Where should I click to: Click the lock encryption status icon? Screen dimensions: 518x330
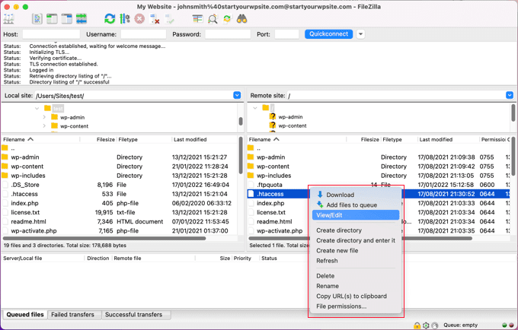tap(417, 325)
